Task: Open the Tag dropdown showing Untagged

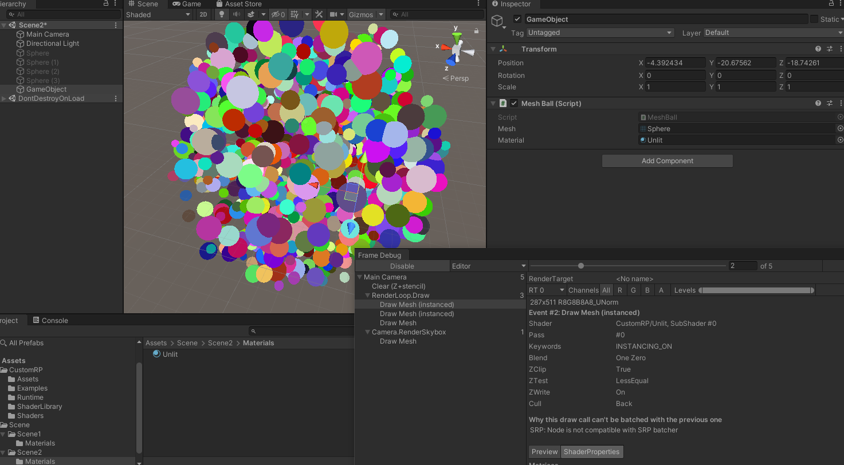Action: [x=600, y=33]
